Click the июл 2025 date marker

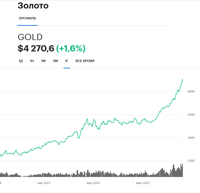(x=143, y=183)
